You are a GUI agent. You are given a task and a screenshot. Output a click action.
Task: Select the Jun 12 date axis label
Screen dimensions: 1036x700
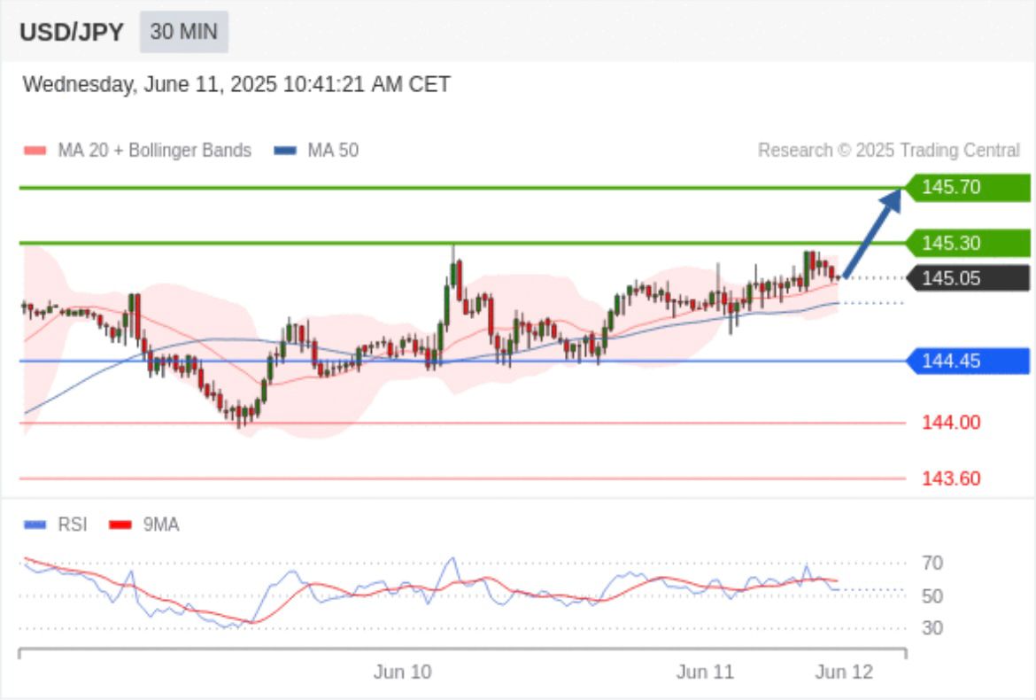[843, 673]
